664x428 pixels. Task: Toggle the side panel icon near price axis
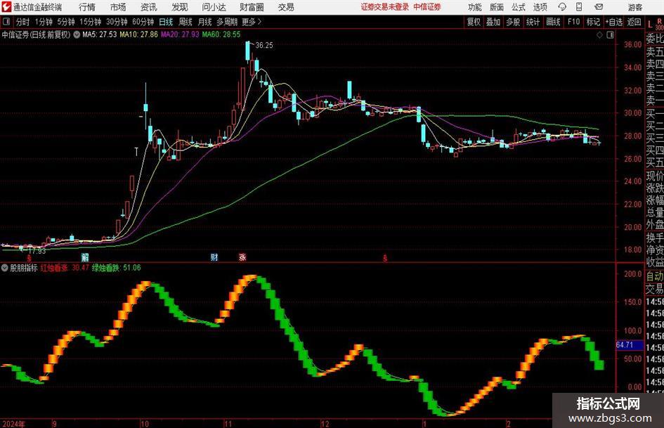click(x=610, y=35)
